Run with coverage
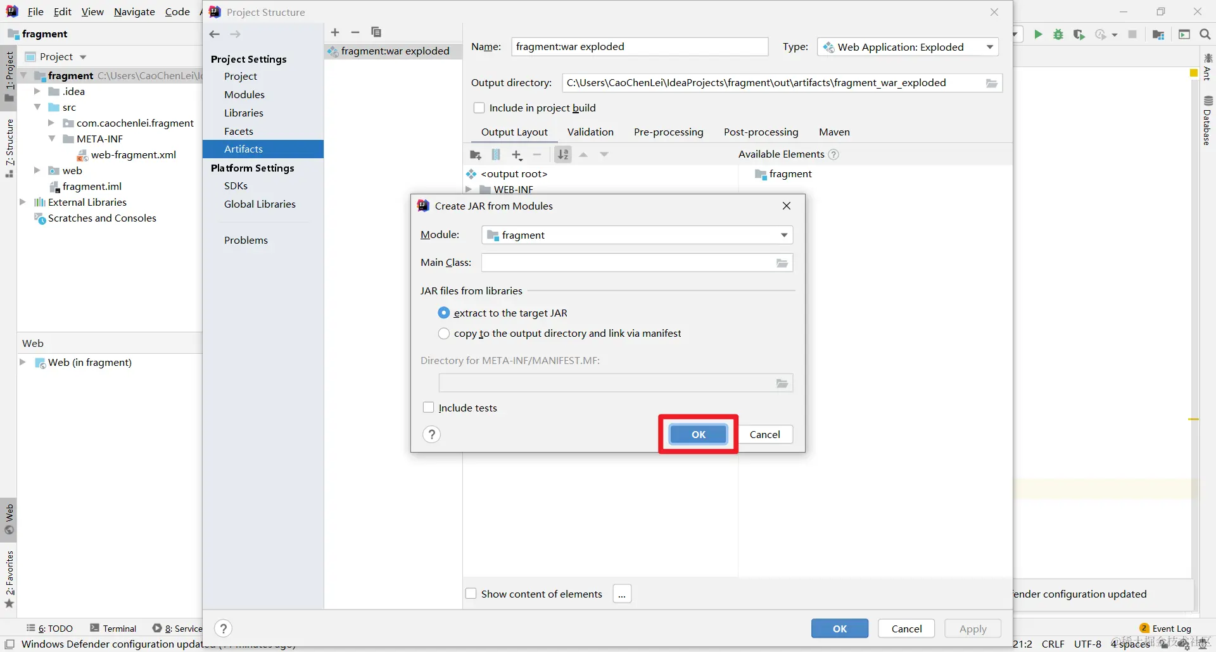Screen dimensions: 1216x652 coord(1079,34)
